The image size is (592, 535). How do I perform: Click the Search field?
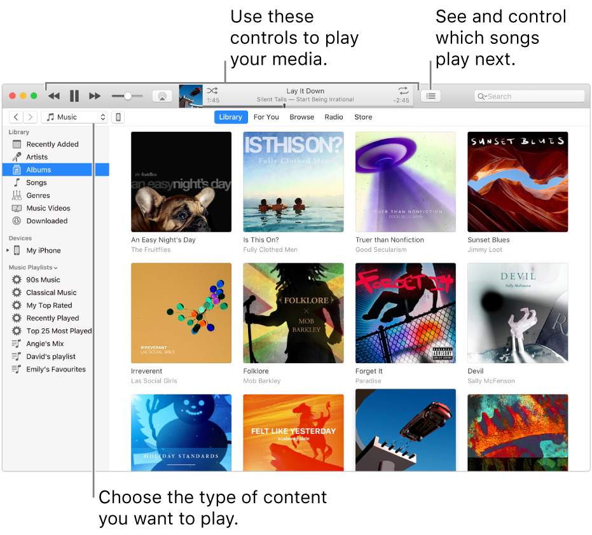(x=529, y=96)
